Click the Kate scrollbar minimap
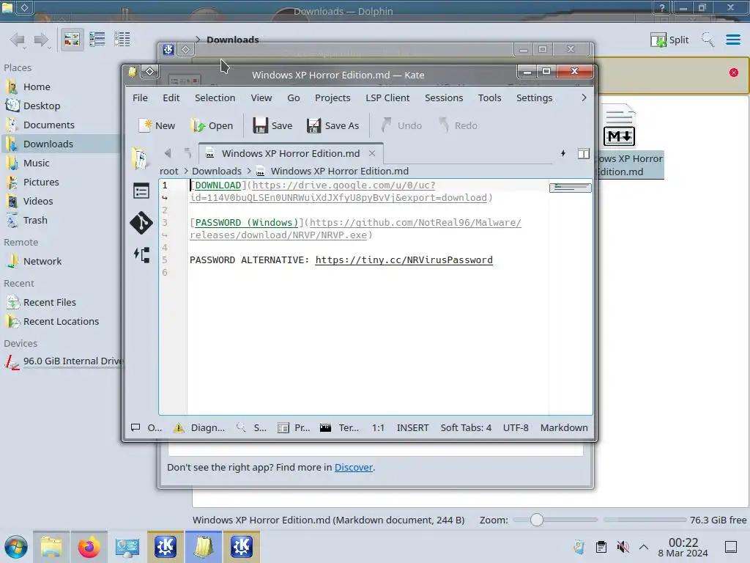This screenshot has height=563, width=750. [570, 188]
